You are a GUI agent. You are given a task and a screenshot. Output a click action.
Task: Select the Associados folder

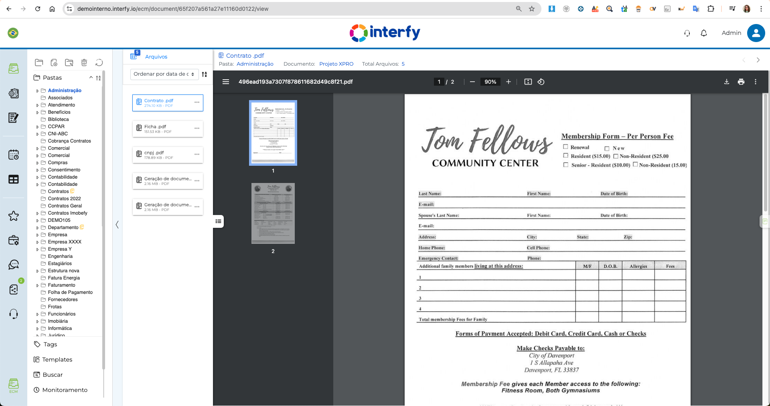[x=60, y=98]
